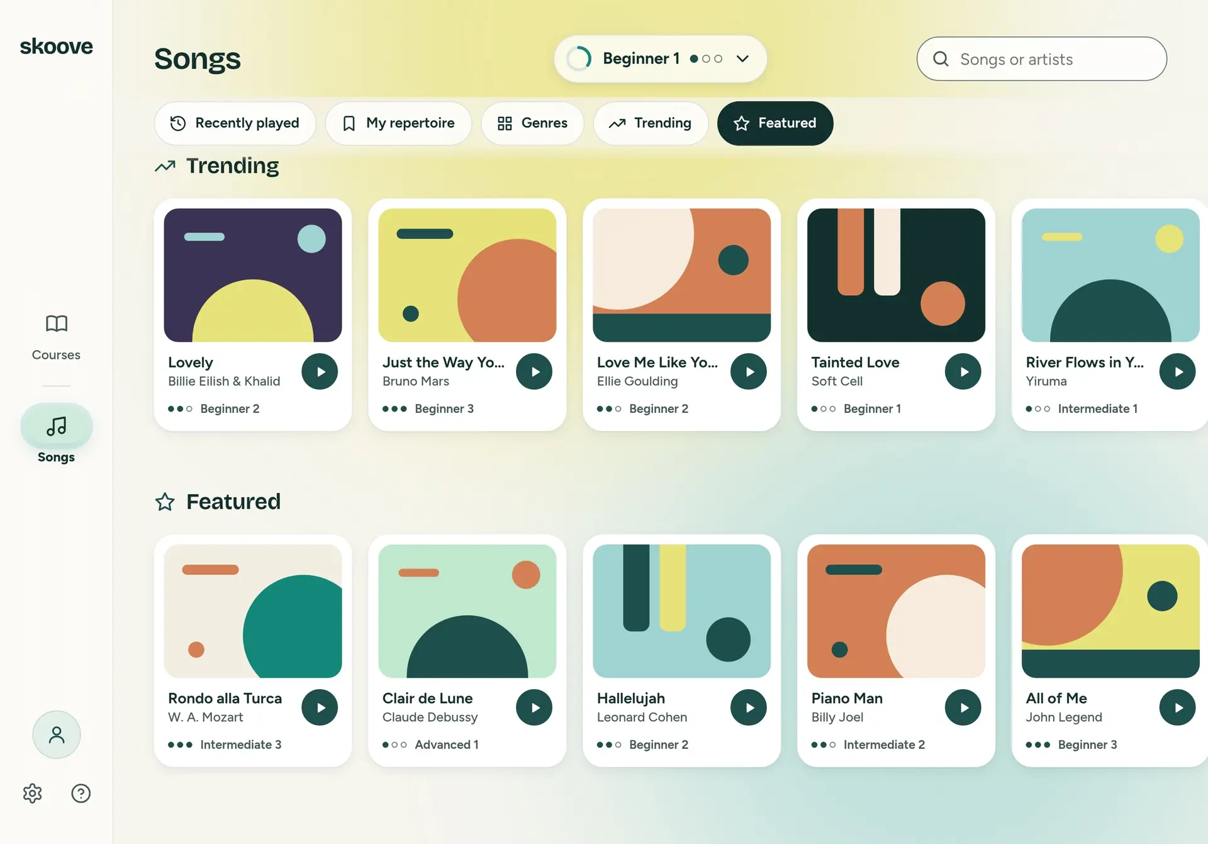Open the Songs section in sidebar
The image size is (1208, 844).
click(x=56, y=434)
